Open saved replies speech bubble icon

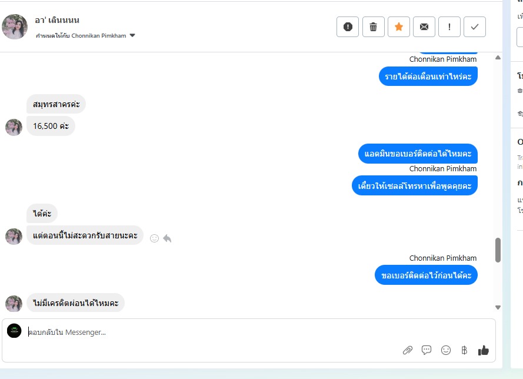coord(427,350)
